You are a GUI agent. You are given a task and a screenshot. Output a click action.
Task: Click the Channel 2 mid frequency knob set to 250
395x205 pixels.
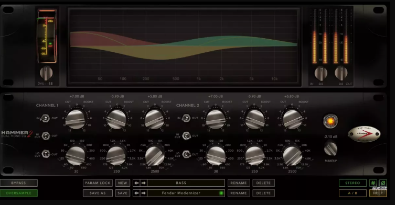pyautogui.click(x=255, y=156)
